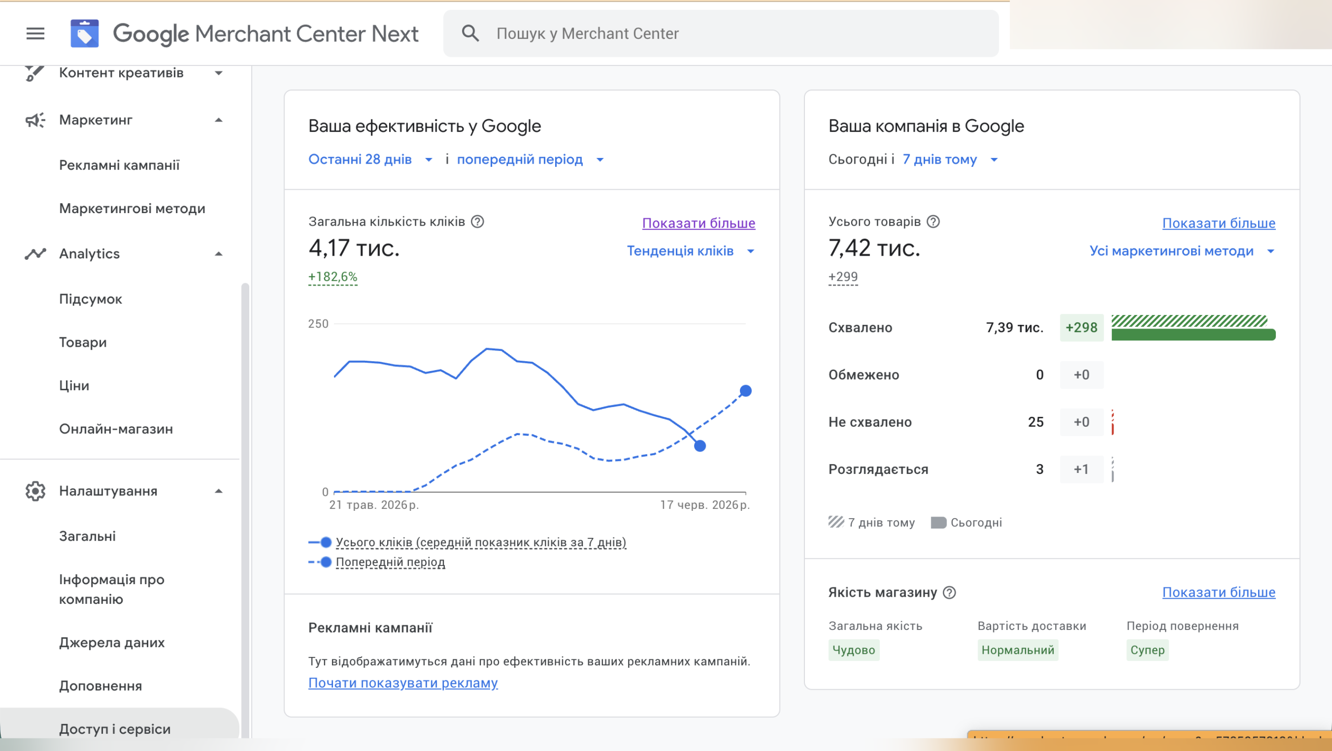The width and height of the screenshot is (1332, 751).
Task: Click the Merchant Center tag logo
Action: coord(84,34)
